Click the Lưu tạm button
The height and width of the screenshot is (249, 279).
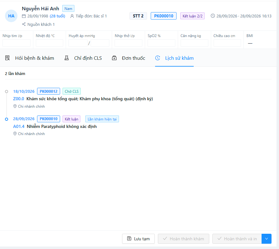click(x=139, y=239)
